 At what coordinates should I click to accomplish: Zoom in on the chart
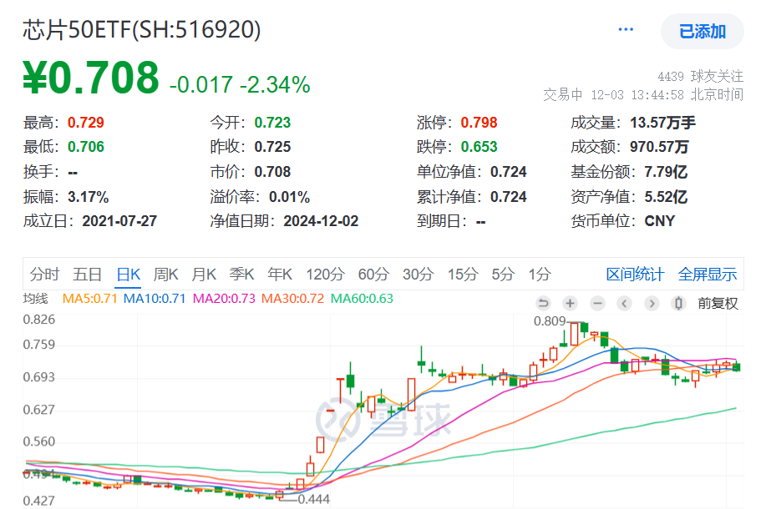571,303
